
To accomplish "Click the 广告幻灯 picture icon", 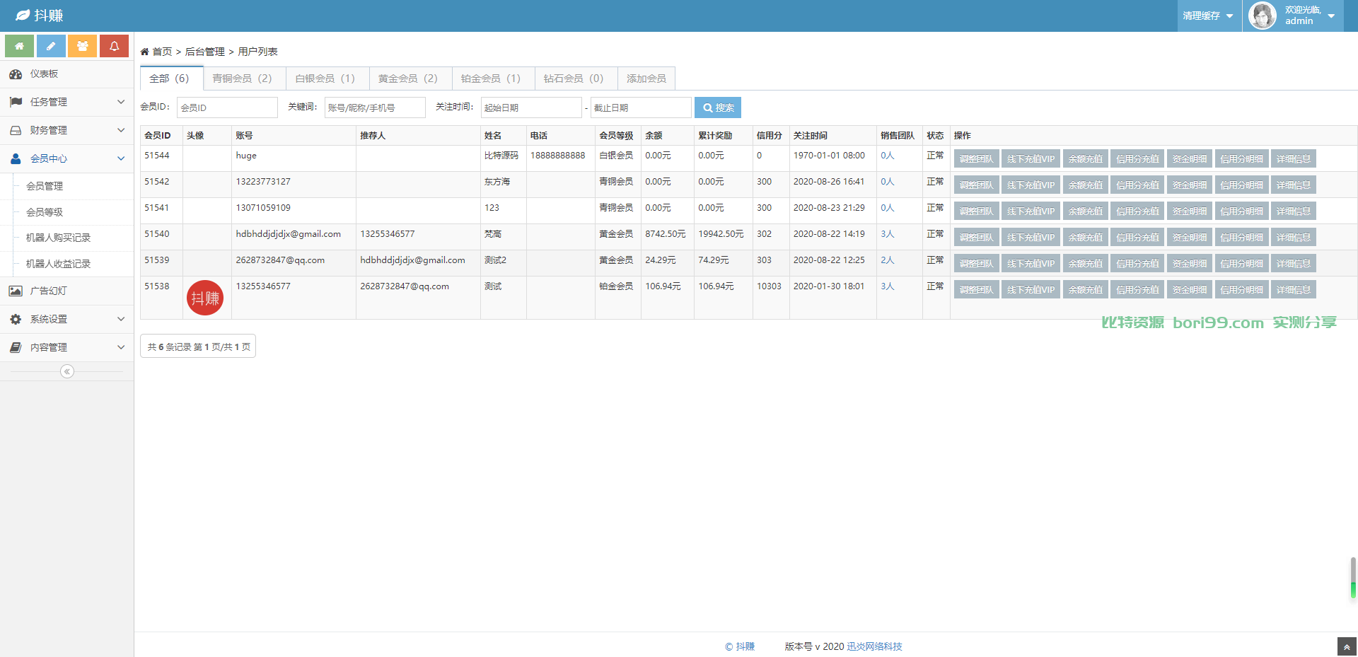I will pos(16,291).
